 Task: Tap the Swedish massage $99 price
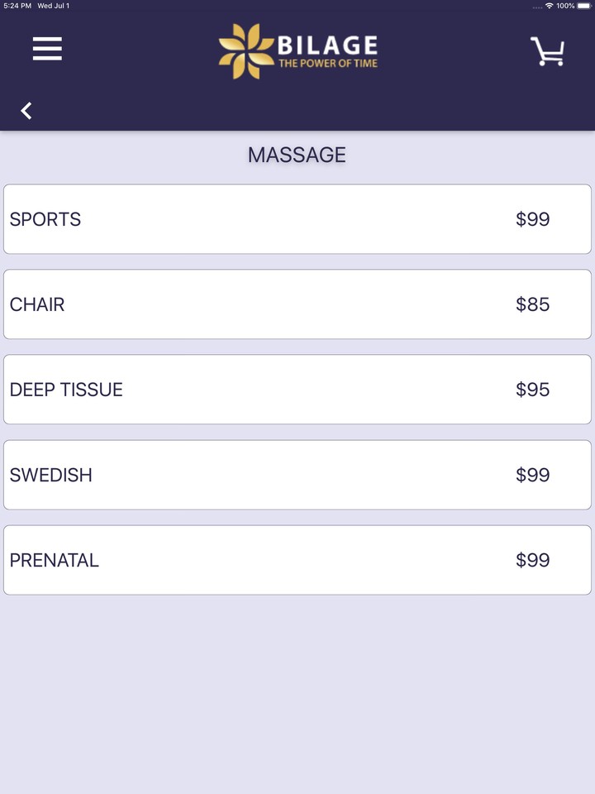(532, 475)
